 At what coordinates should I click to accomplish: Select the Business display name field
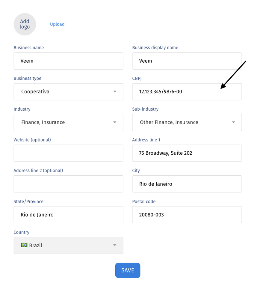coord(187,61)
